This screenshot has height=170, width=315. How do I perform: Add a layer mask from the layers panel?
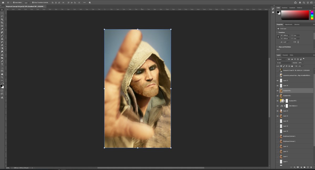tap(298, 167)
